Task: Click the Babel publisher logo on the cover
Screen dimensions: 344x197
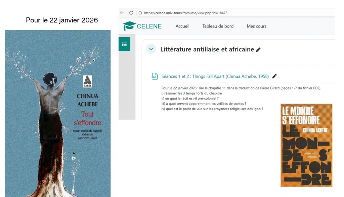Action: (87, 81)
